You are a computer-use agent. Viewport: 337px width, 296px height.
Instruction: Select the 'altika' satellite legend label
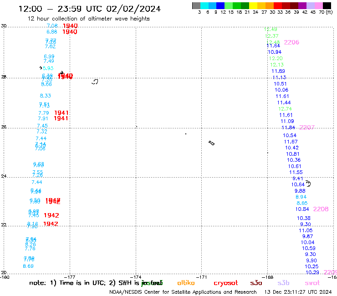coord(186,283)
